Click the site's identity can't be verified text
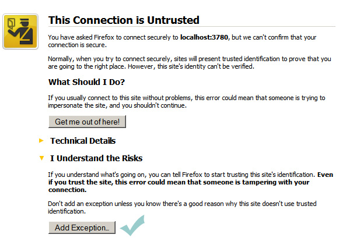 coord(206,66)
